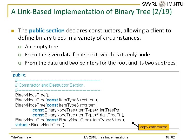Click the copy constructor line ending 'tree);'
Screen dimensions: 187x140
70,120
